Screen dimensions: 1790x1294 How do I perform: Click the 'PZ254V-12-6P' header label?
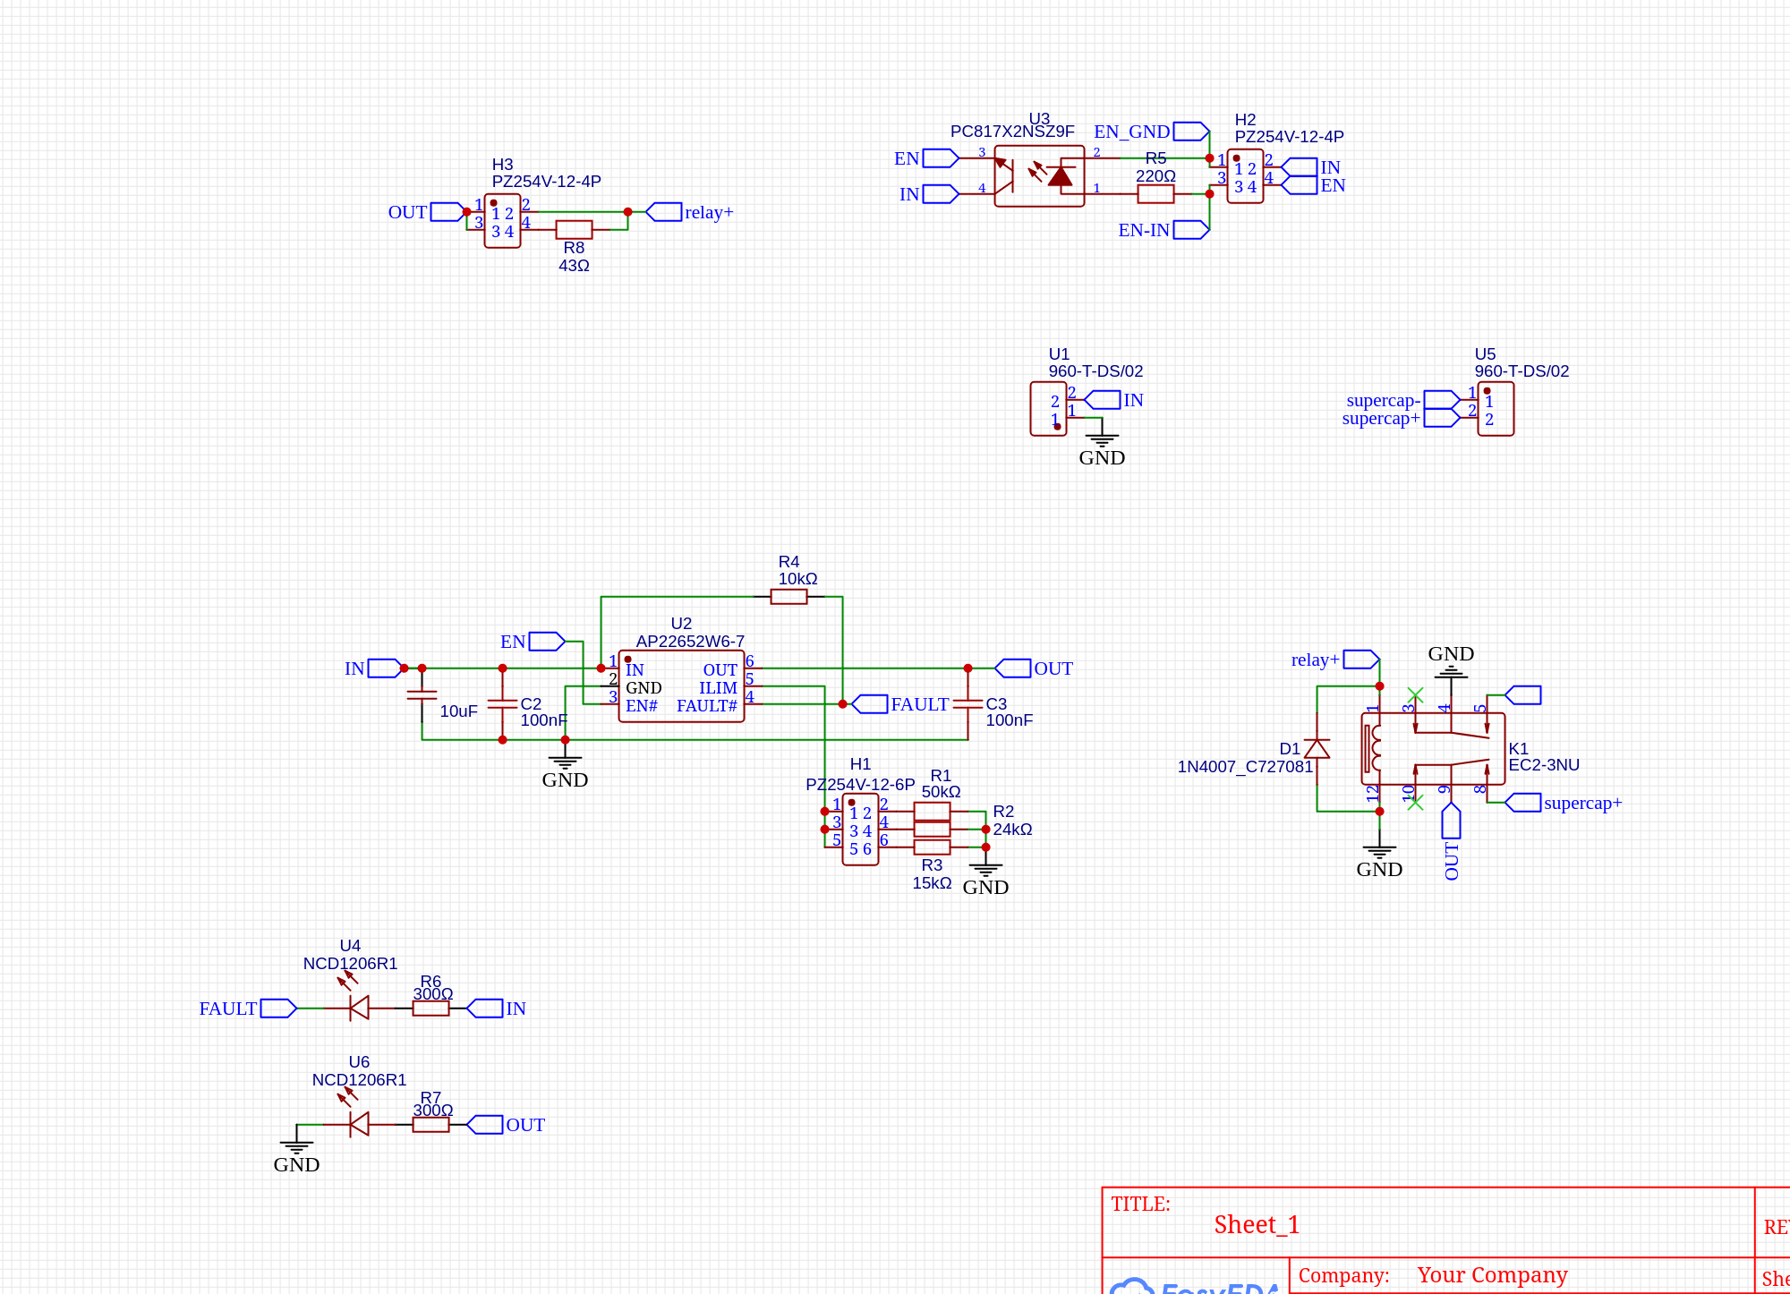point(860,785)
